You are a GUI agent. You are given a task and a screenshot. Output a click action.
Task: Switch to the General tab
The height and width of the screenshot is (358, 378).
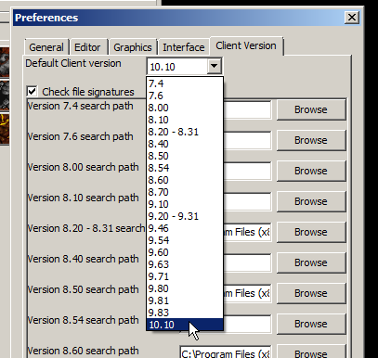tap(46, 47)
